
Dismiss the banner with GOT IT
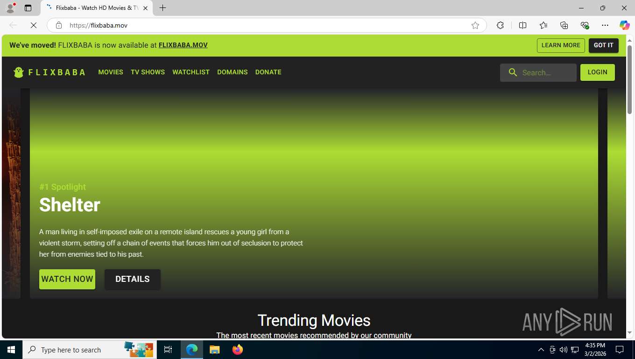click(x=603, y=45)
